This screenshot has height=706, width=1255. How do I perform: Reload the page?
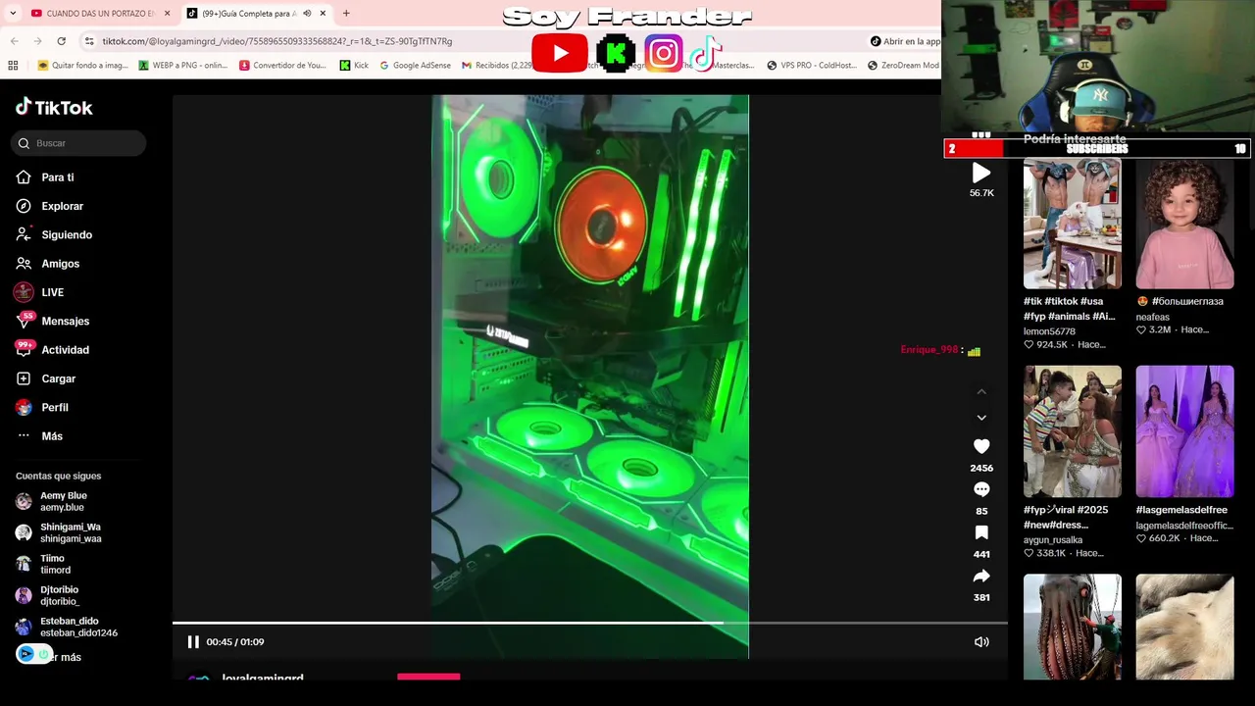point(61,41)
